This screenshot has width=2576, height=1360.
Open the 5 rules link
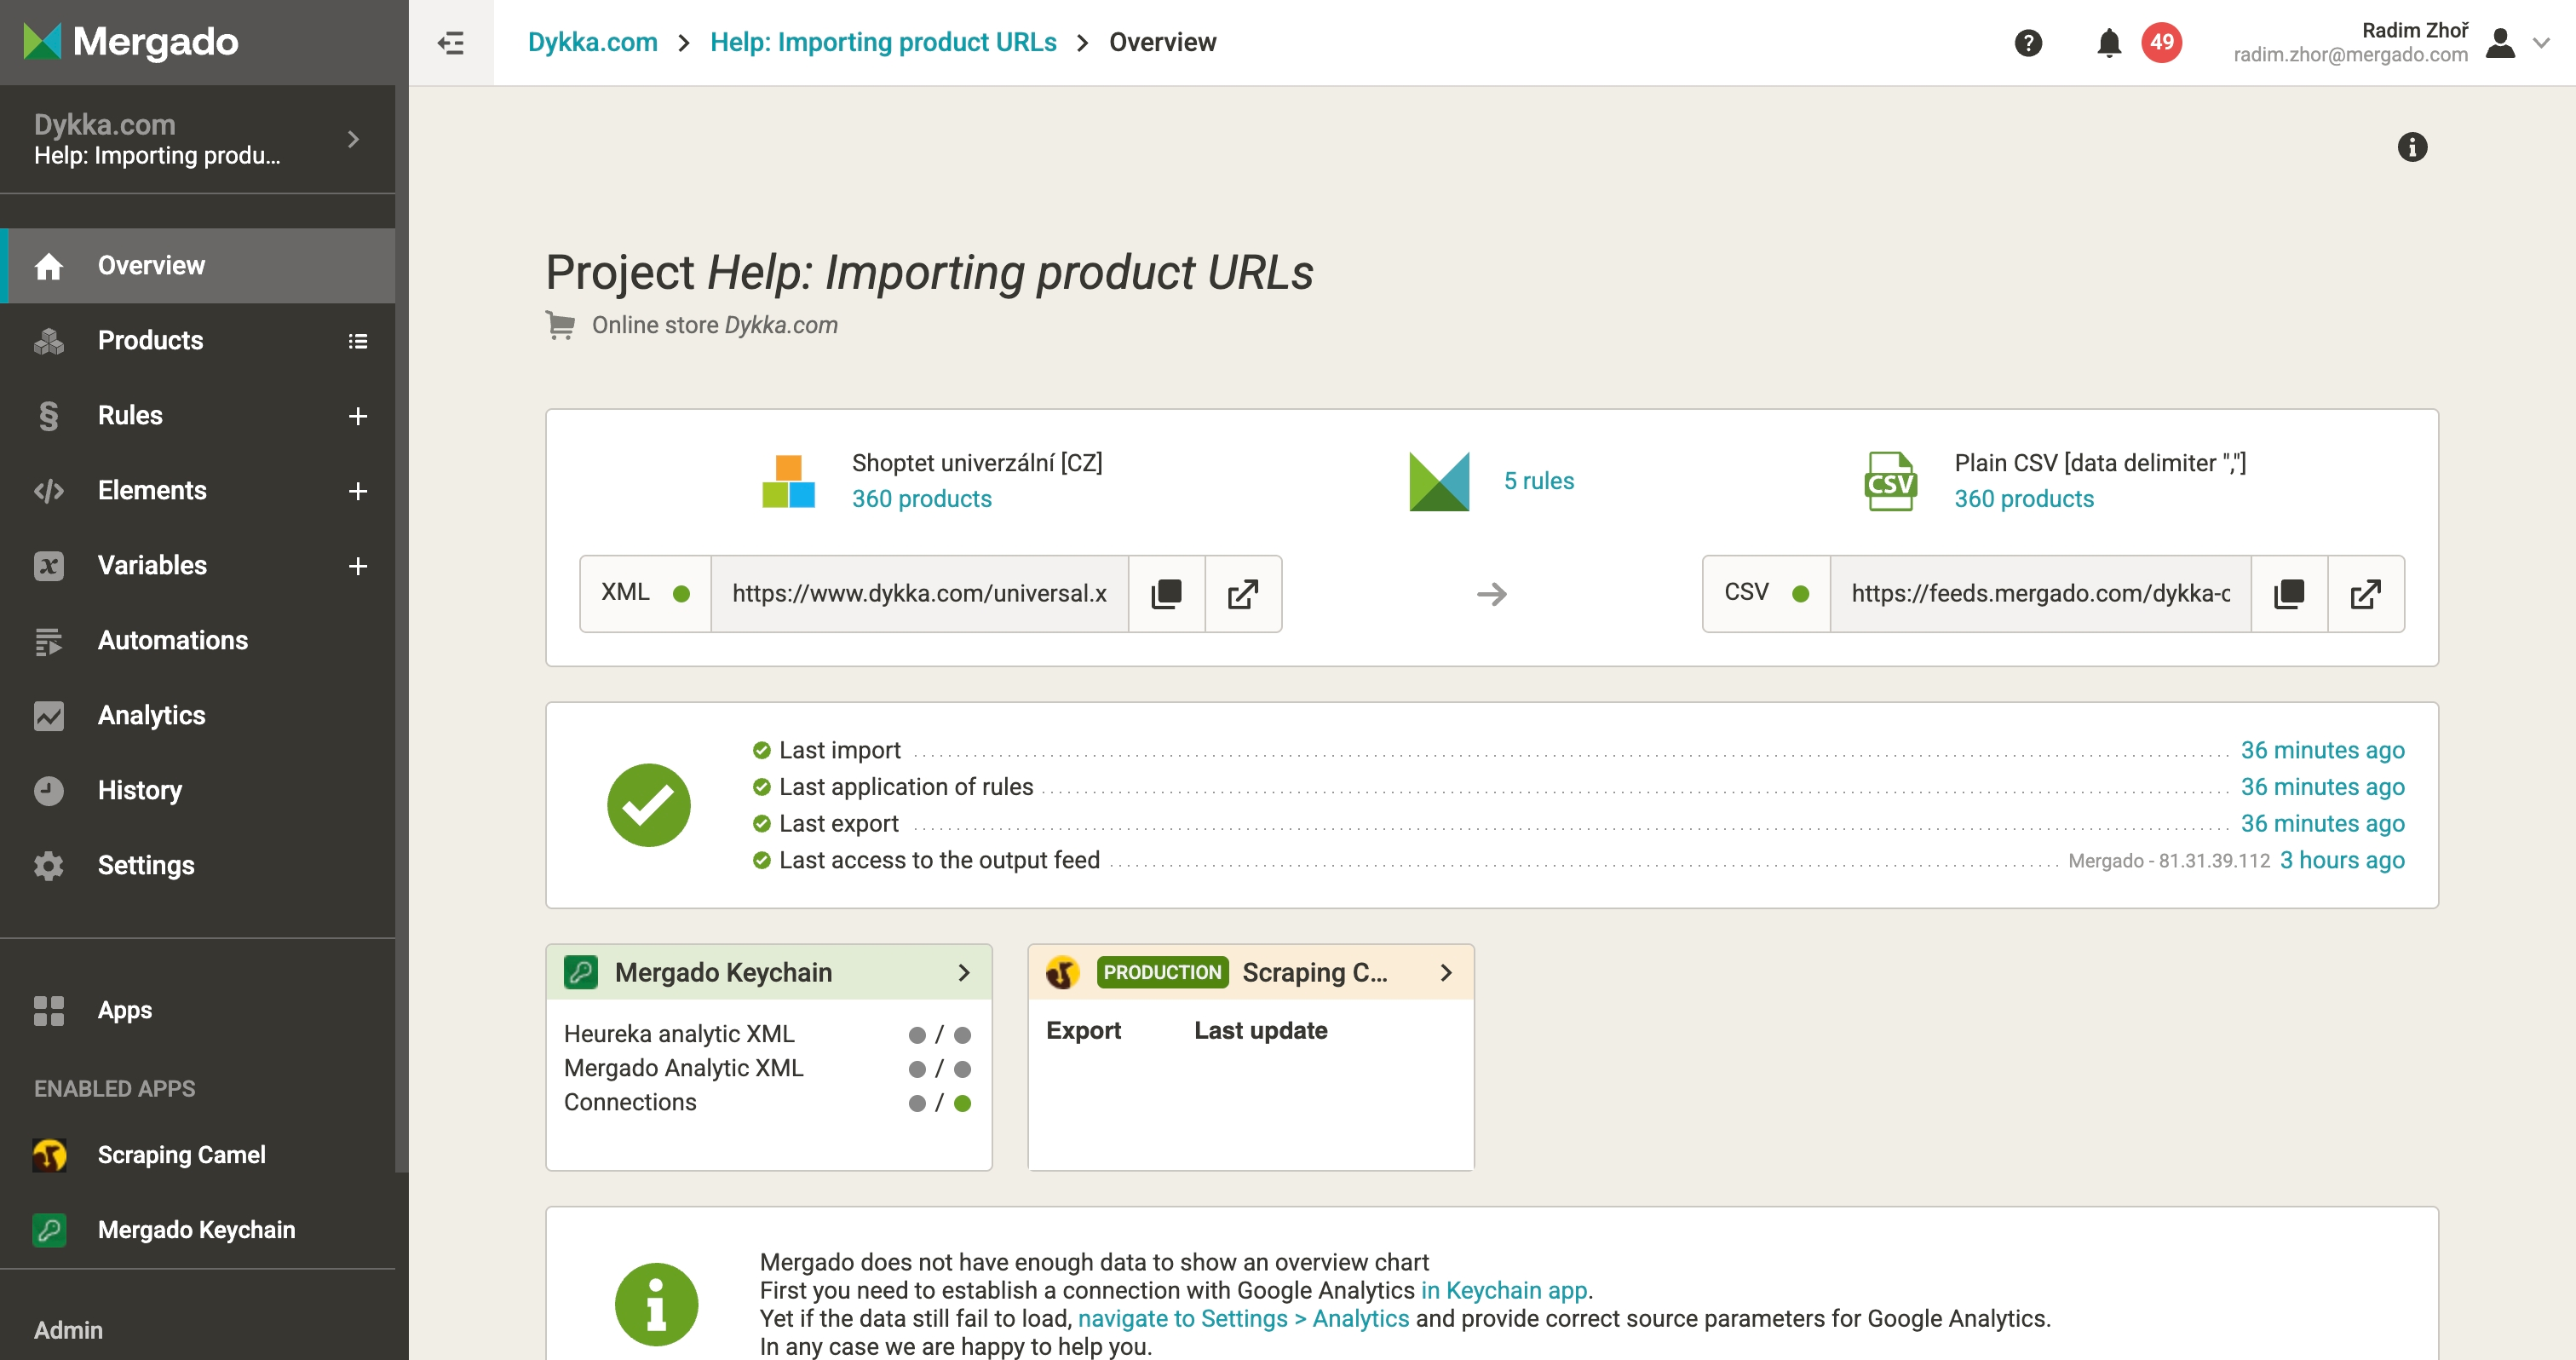click(x=1538, y=481)
